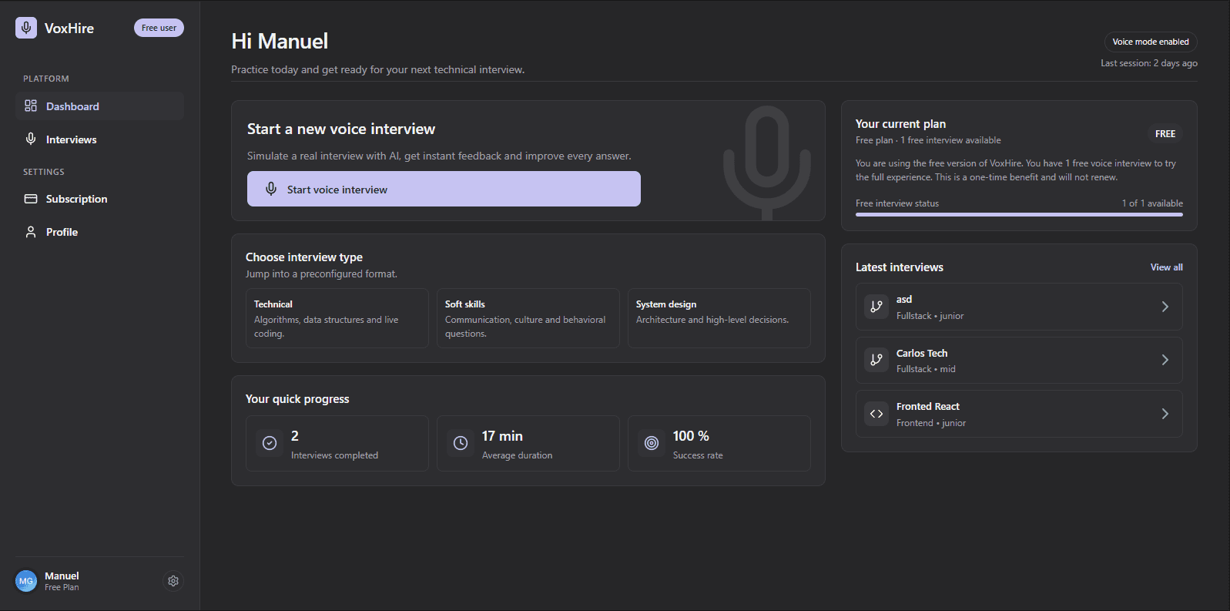Click the Free user badge
This screenshot has height=611, width=1230.
pyautogui.click(x=159, y=28)
